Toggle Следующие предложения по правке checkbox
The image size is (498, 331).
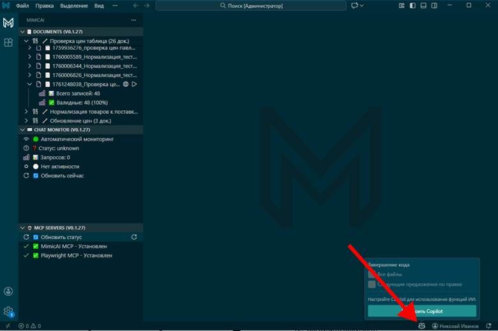click(x=372, y=284)
